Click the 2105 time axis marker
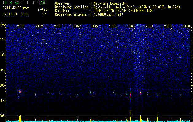 click(x=94, y=26)
